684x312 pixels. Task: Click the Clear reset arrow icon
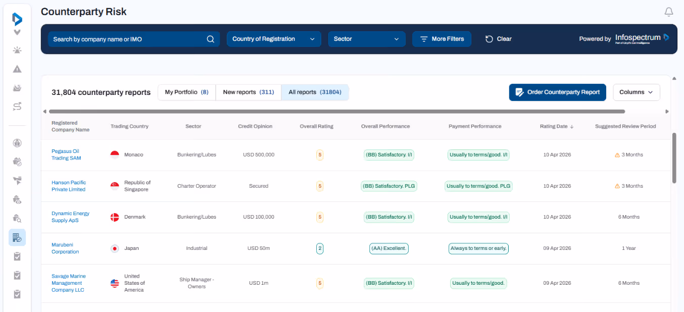(x=489, y=39)
